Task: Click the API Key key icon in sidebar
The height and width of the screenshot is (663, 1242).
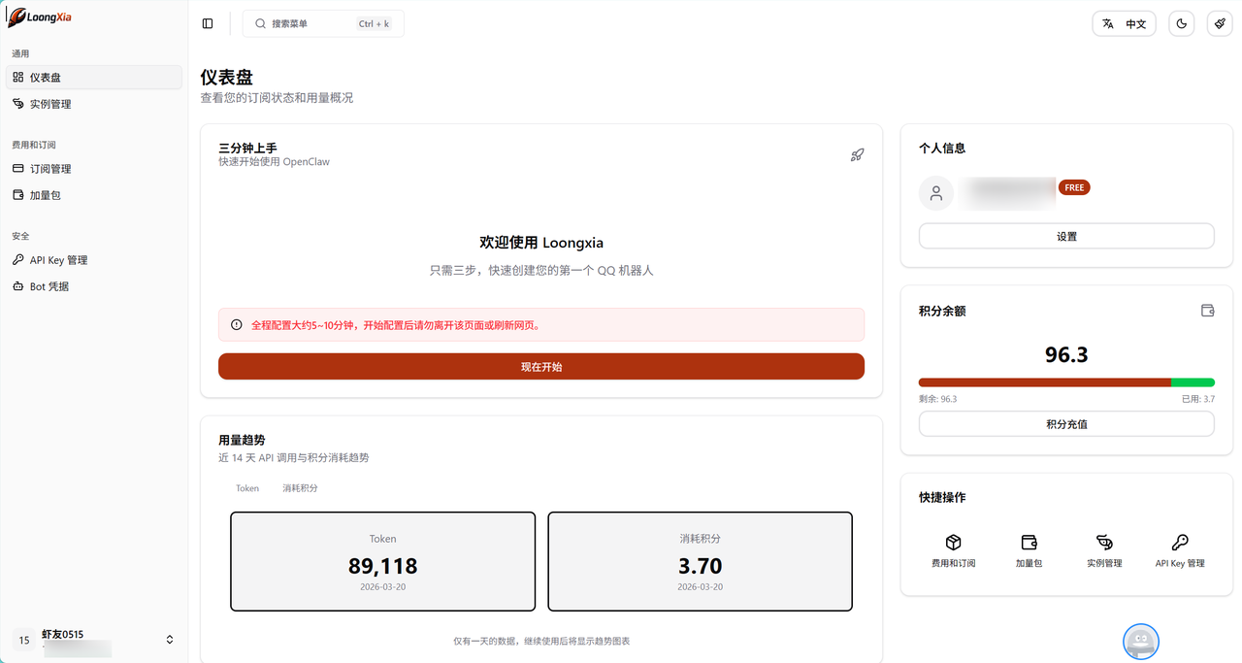Action: click(18, 260)
